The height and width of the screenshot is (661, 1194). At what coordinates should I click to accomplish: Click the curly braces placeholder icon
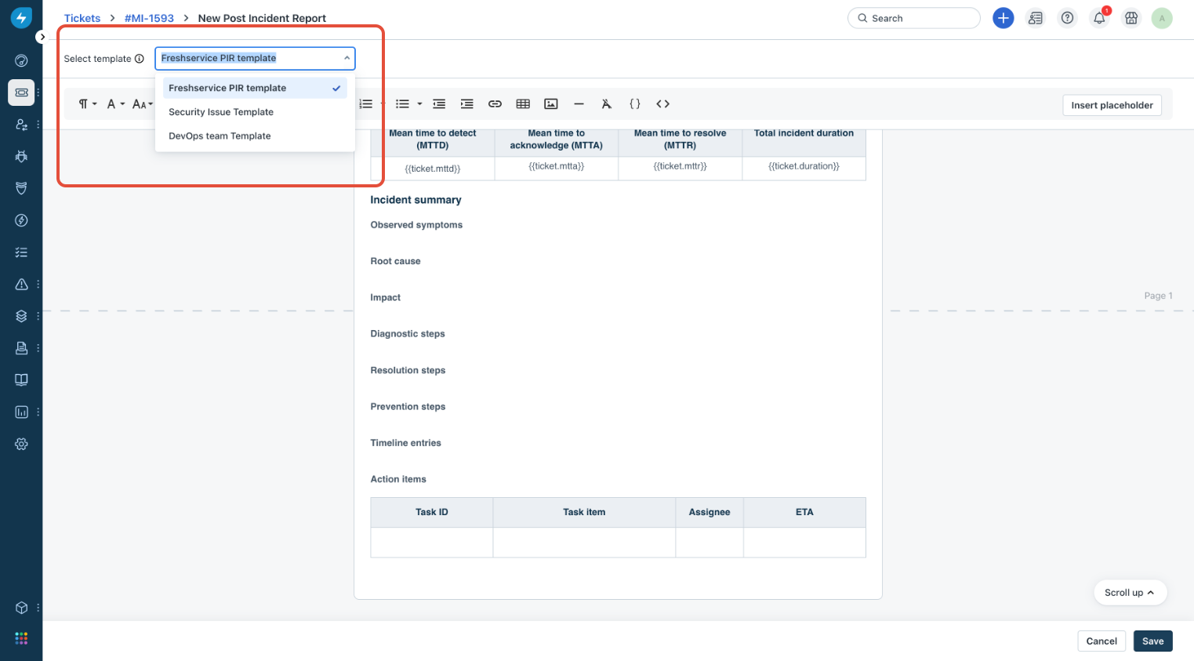click(x=635, y=104)
